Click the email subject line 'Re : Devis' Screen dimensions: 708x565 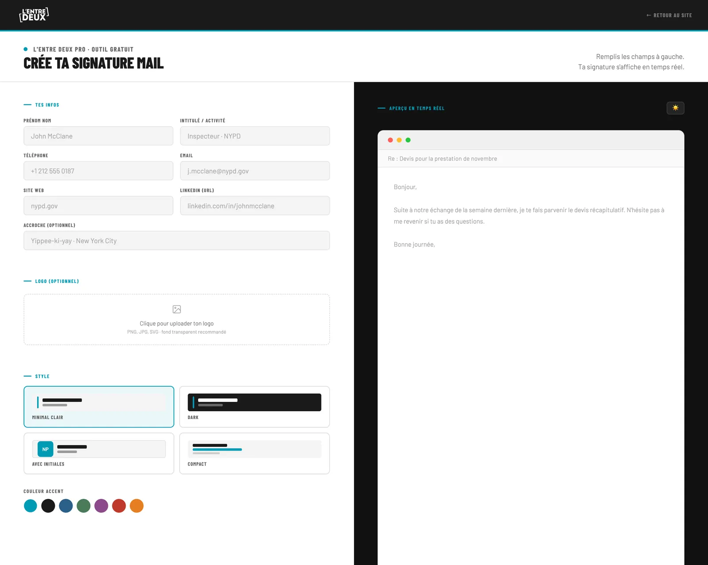(x=442, y=159)
